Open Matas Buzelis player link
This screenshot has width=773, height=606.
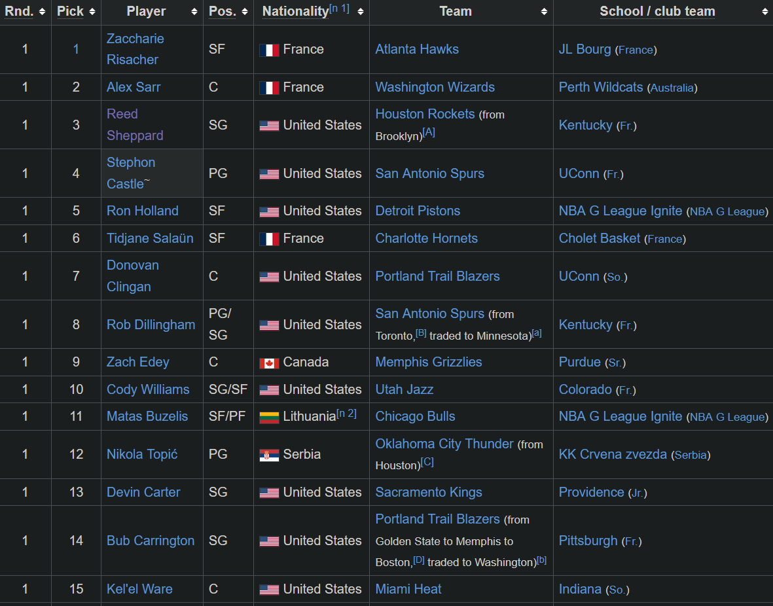(147, 416)
